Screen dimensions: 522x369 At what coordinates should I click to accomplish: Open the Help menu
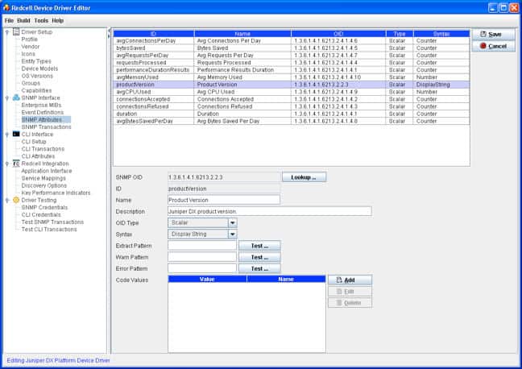pyautogui.click(x=57, y=21)
